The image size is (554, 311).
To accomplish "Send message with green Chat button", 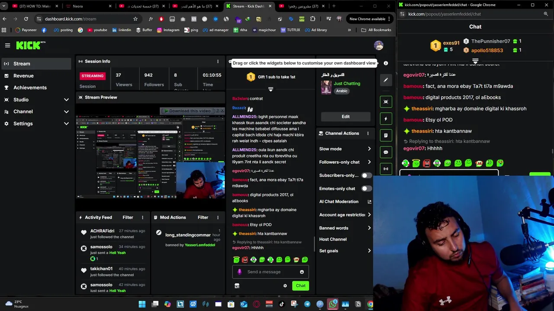I will (x=300, y=286).
